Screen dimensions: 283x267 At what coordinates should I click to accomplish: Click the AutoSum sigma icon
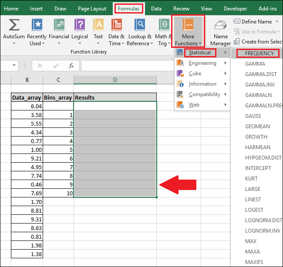click(x=13, y=25)
